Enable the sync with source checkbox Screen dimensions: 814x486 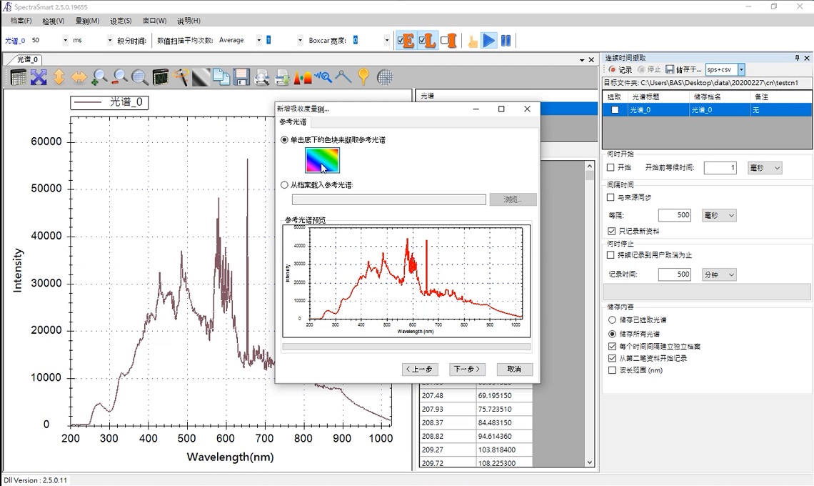point(611,197)
